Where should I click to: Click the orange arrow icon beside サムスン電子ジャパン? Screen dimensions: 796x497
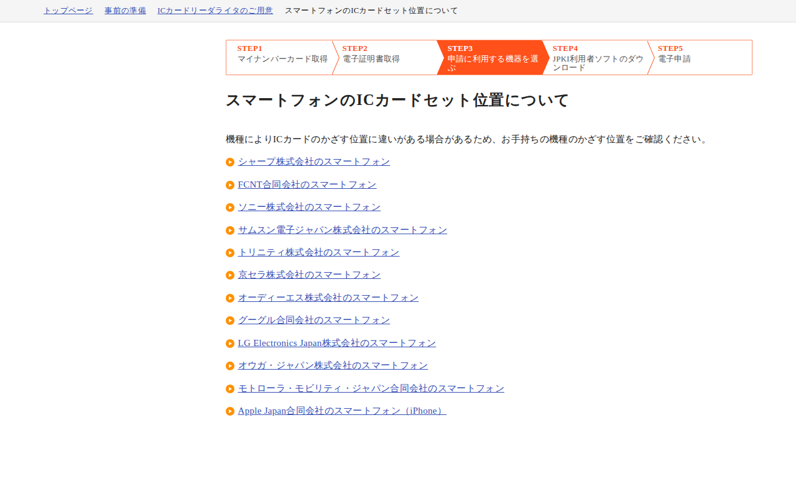click(230, 230)
